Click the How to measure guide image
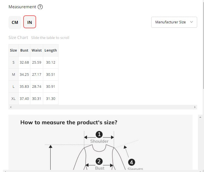 tap(100, 142)
